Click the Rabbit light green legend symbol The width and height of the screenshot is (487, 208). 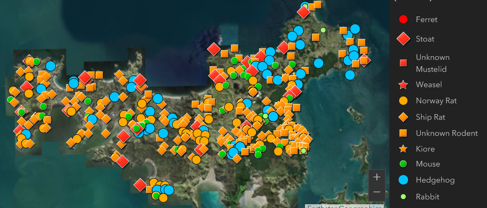pyautogui.click(x=403, y=197)
